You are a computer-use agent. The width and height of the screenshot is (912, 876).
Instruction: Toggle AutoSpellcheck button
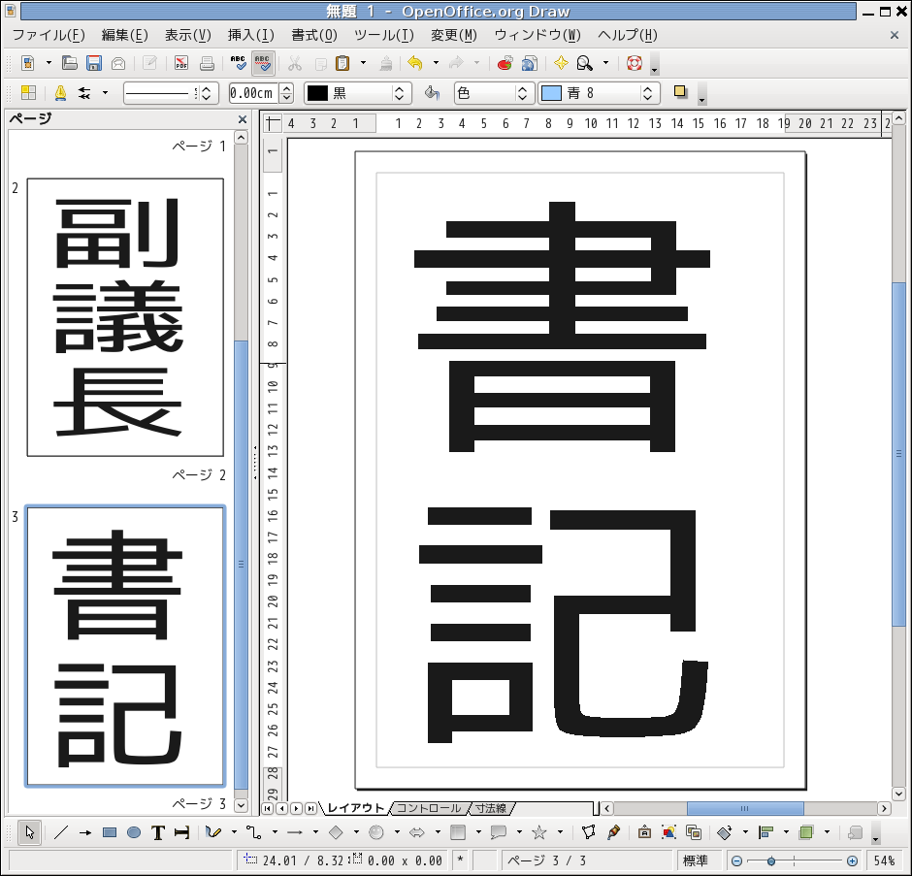point(262,63)
